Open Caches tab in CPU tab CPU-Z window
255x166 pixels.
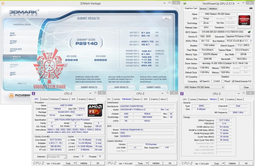coord(44,99)
